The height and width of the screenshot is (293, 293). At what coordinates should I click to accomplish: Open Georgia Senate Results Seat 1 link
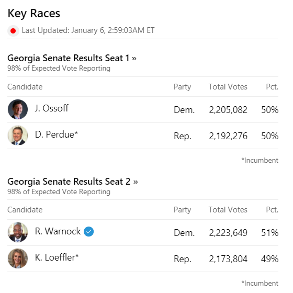(72, 58)
